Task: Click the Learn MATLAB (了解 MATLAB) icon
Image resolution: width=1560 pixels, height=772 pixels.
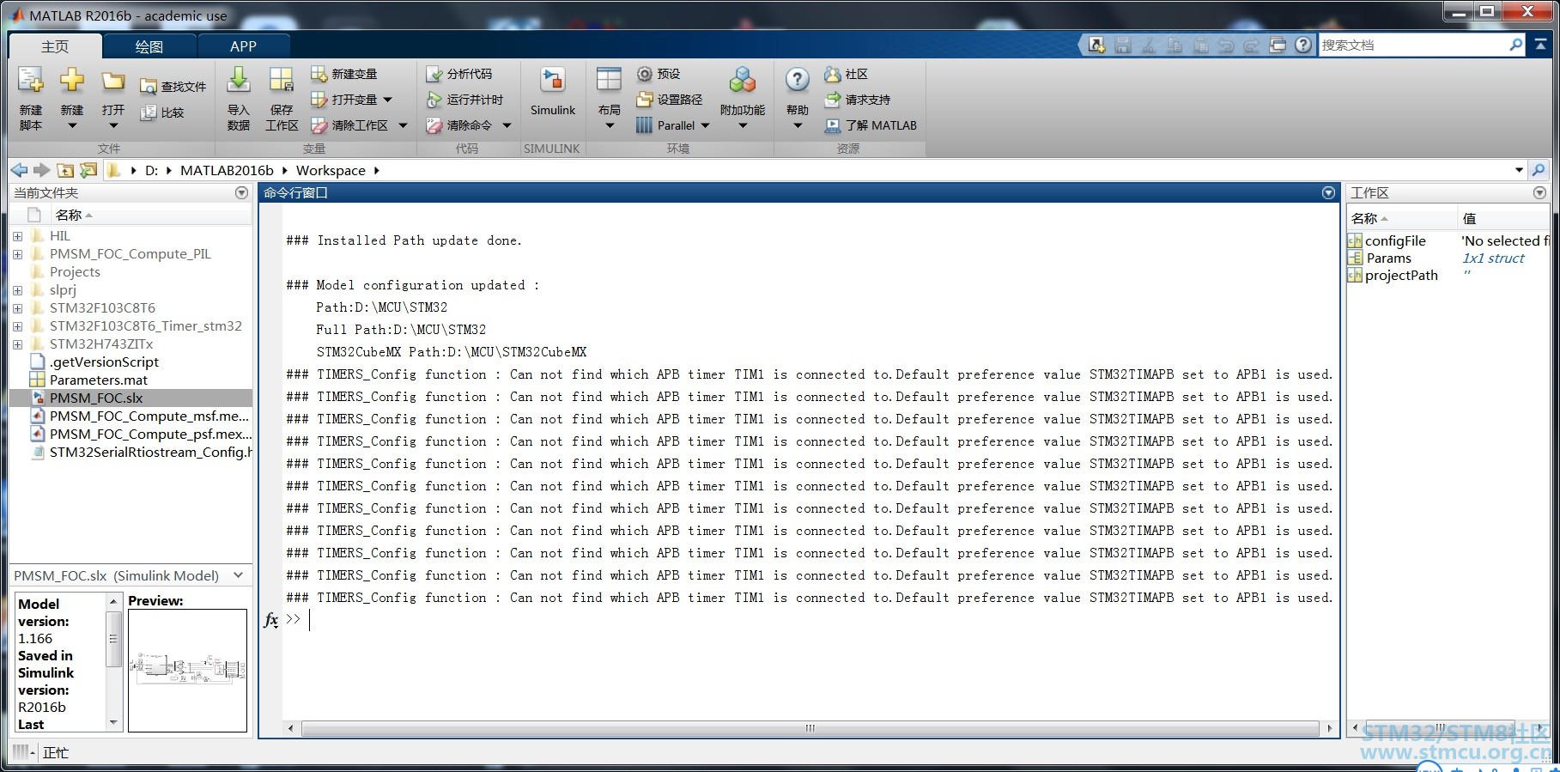Action: [x=832, y=125]
